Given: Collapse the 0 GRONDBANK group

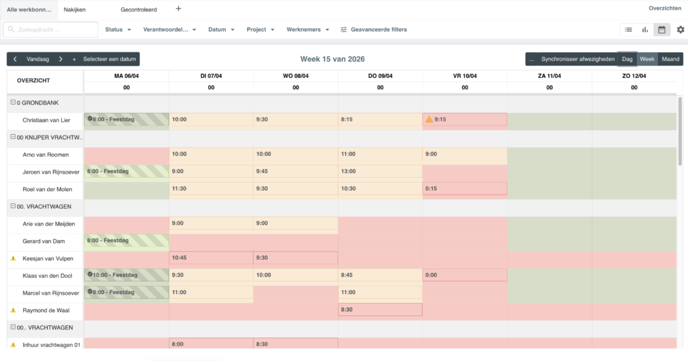Looking at the screenshot, I should click(x=13, y=103).
